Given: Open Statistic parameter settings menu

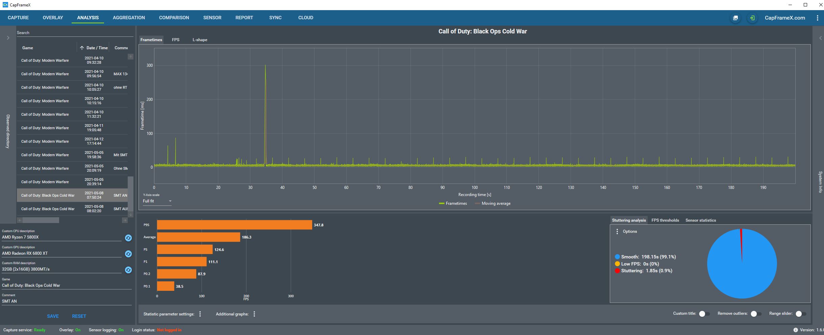Looking at the screenshot, I should pyautogui.click(x=200, y=314).
